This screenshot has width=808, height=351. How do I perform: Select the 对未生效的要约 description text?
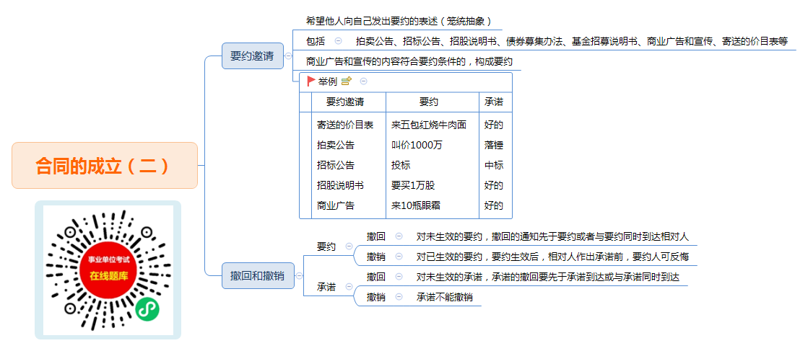(x=552, y=236)
